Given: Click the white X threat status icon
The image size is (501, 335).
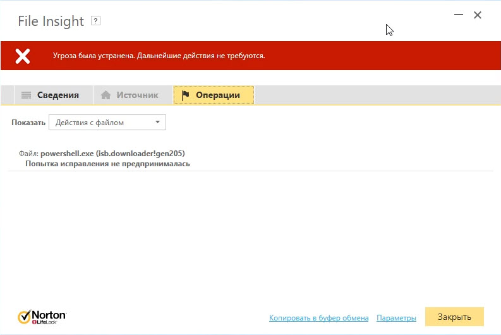Looking at the screenshot, I should pos(23,56).
